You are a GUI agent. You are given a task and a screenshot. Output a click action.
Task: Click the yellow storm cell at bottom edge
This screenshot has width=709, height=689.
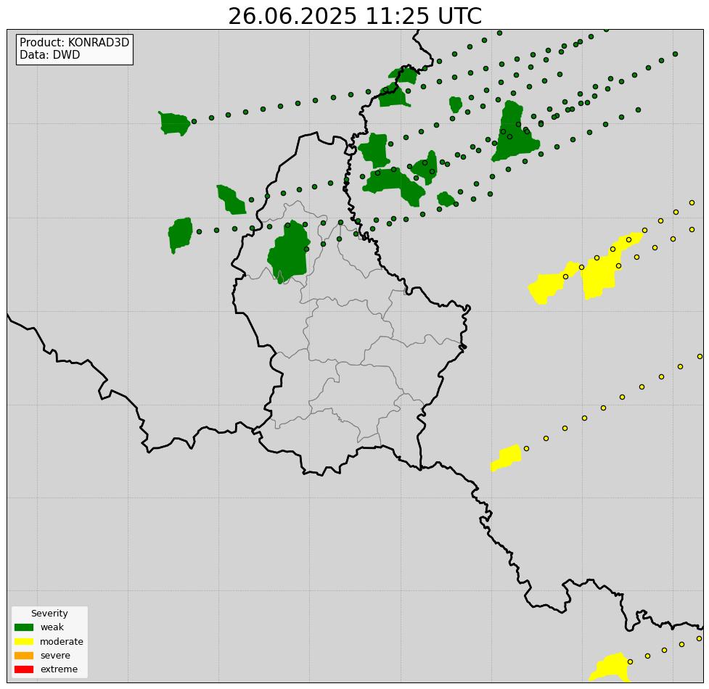(x=611, y=668)
